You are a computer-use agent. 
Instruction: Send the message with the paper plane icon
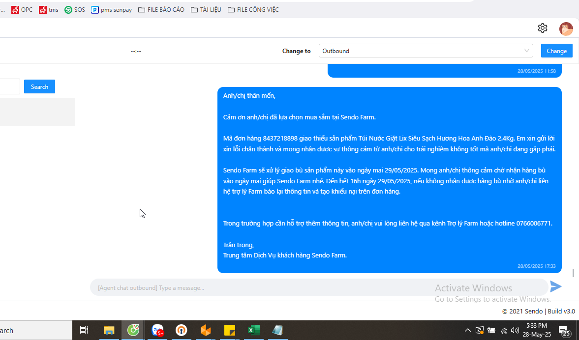(x=556, y=286)
